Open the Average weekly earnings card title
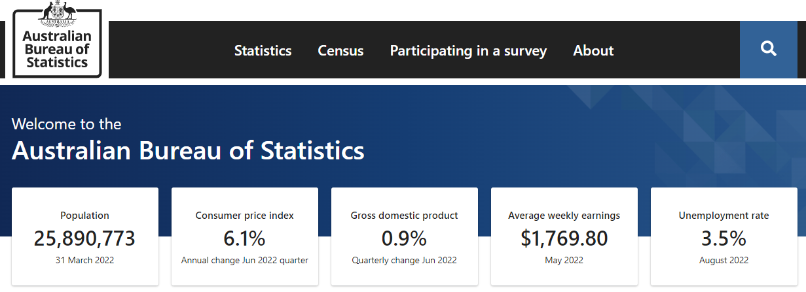This screenshot has width=806, height=292. pyautogui.click(x=564, y=216)
